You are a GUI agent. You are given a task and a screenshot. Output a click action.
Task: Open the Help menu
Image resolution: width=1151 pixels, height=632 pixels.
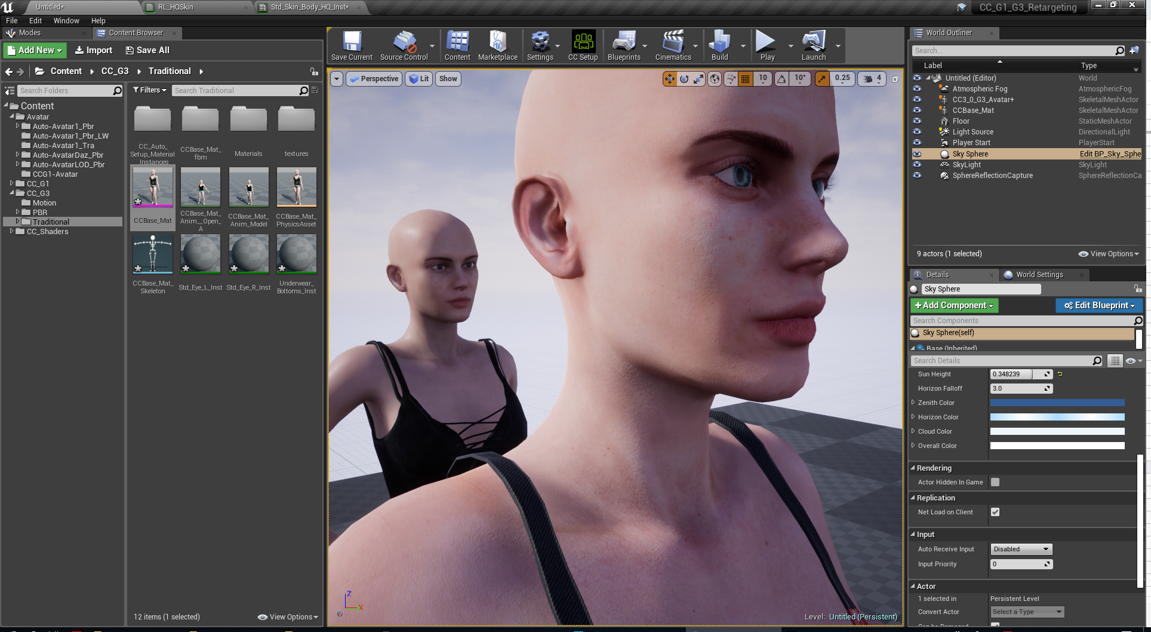(98, 20)
